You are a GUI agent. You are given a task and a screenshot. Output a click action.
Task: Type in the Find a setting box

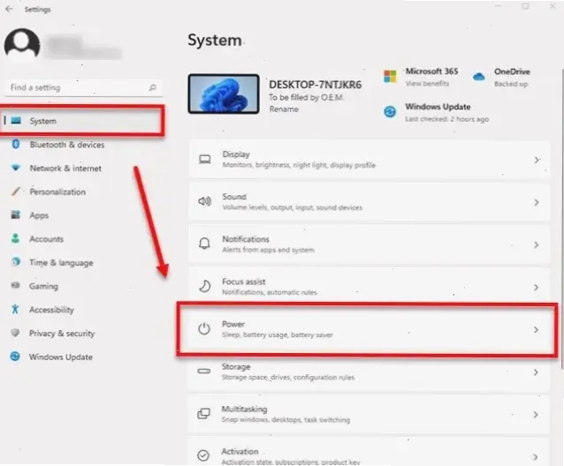click(x=75, y=88)
